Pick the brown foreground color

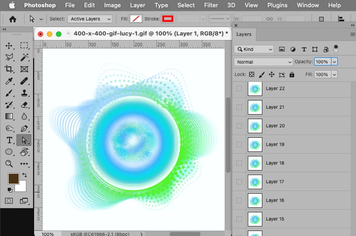click(x=13, y=178)
